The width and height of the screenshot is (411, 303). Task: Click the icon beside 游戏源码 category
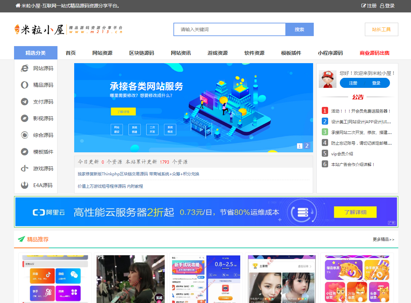coord(24,169)
